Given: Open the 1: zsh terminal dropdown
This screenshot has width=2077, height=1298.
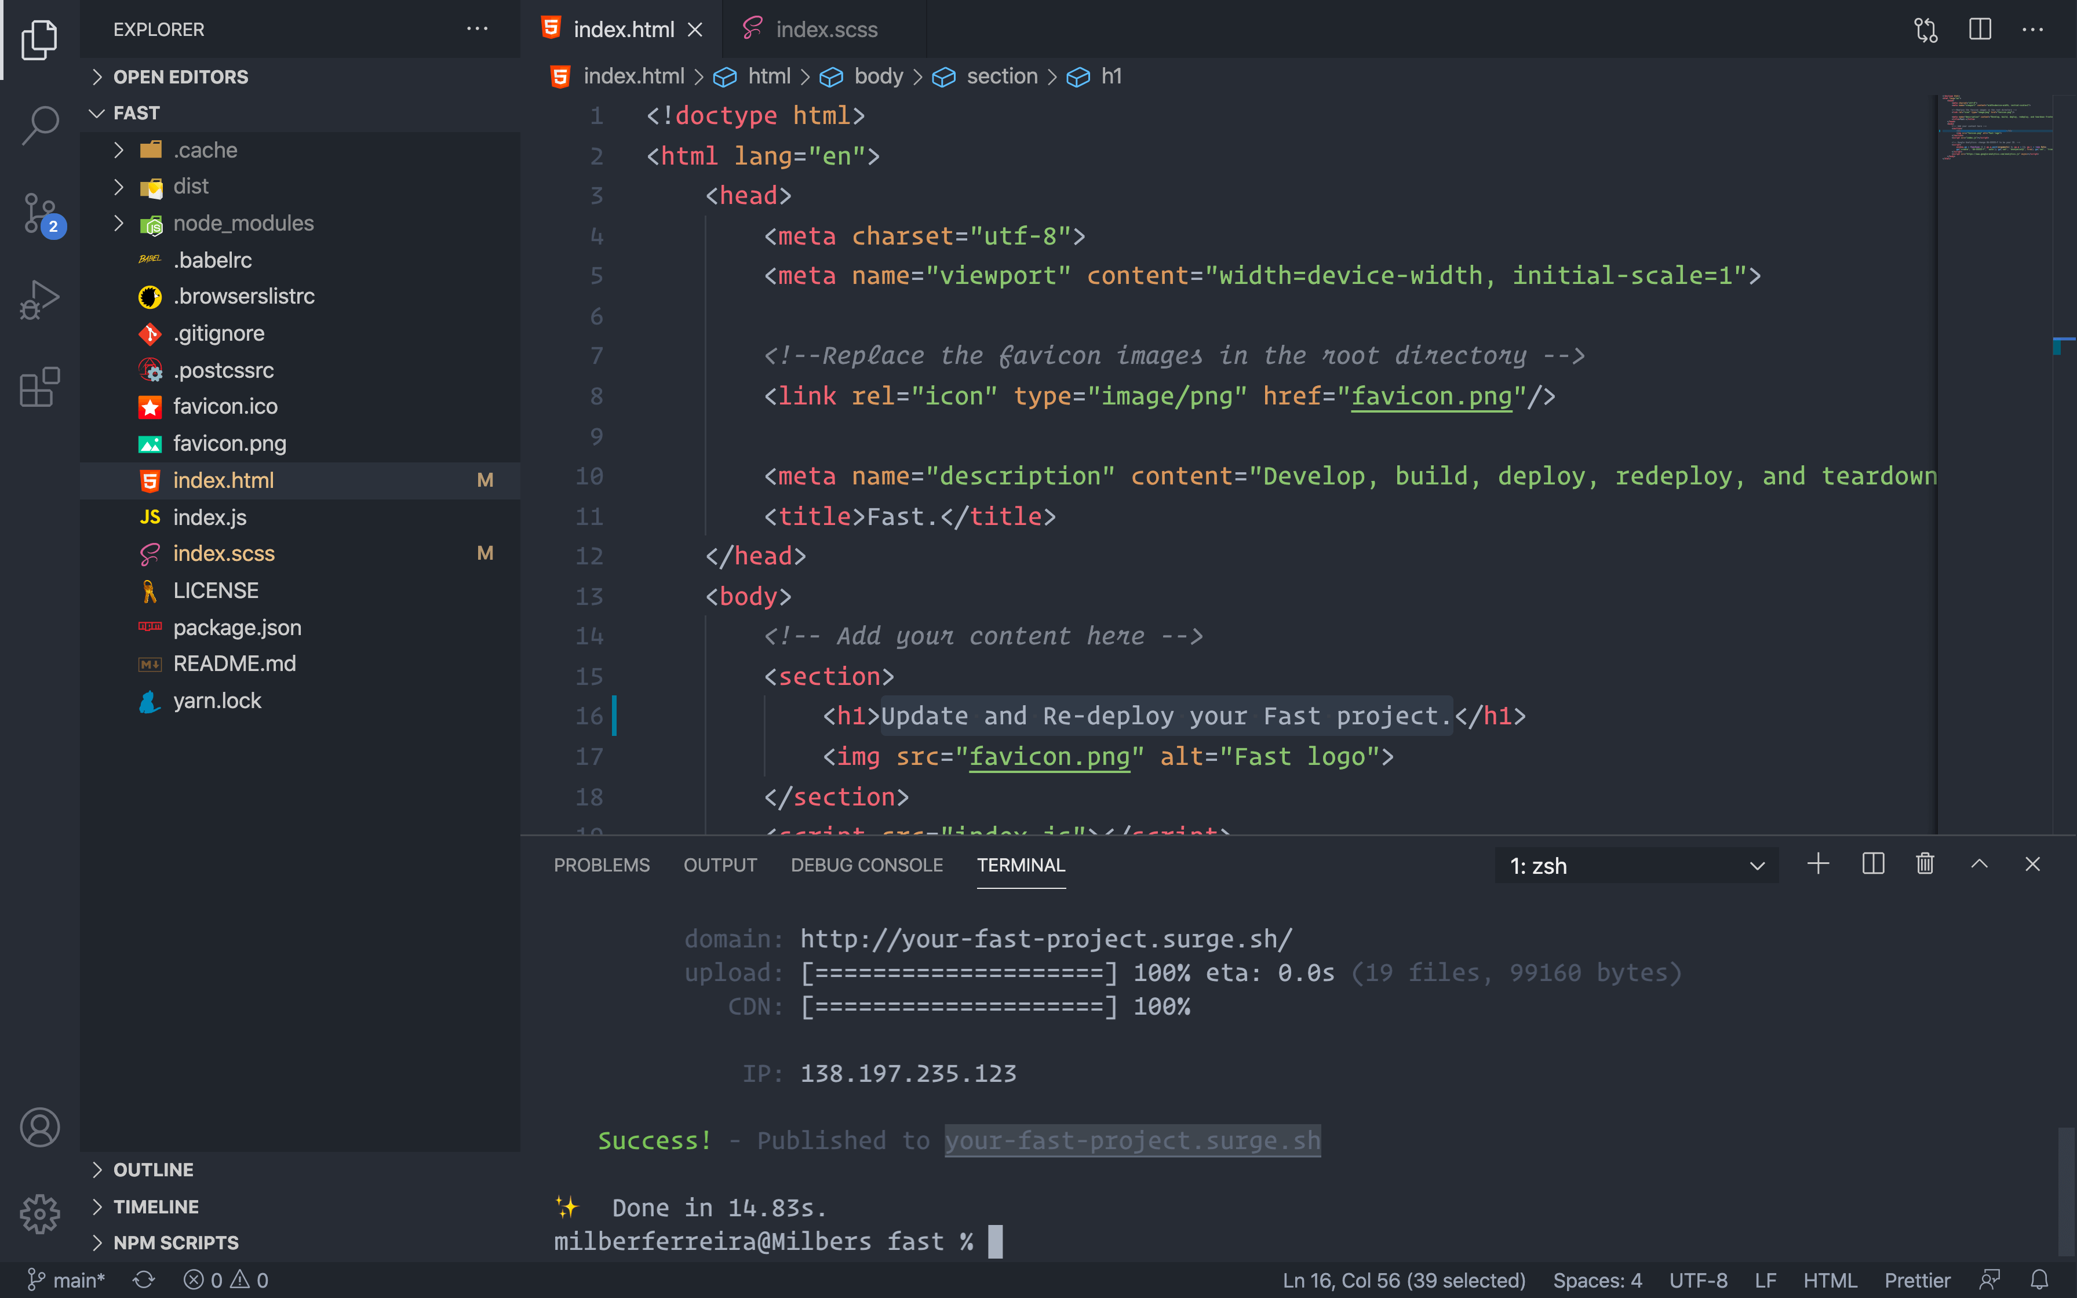Looking at the screenshot, I should [1636, 865].
